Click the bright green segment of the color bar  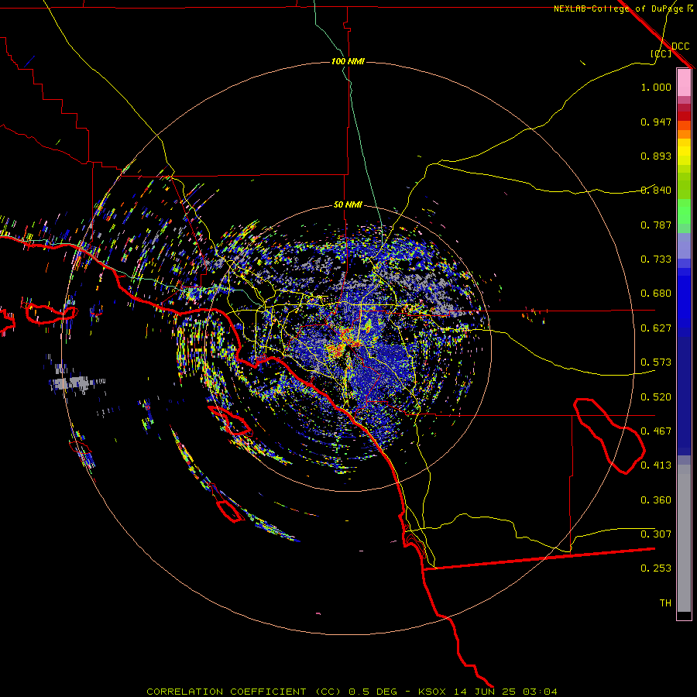tap(684, 211)
